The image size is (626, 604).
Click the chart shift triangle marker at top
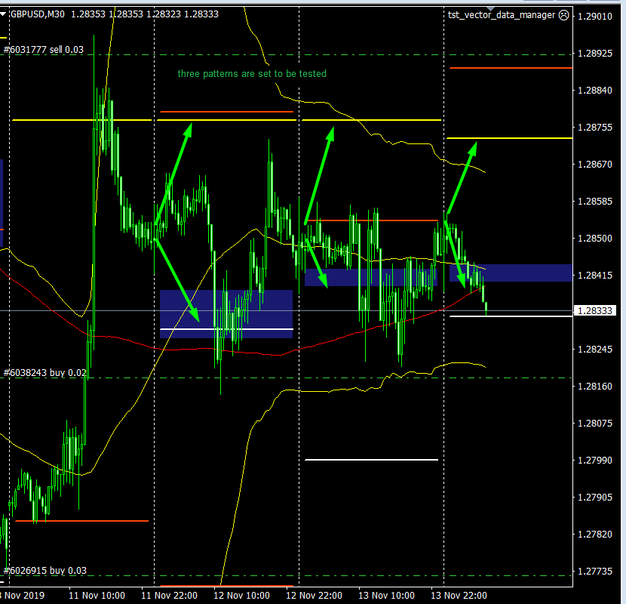3,14
